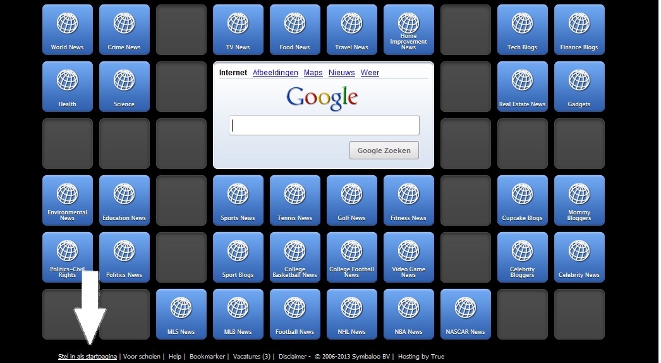This screenshot has width=661, height=363.
Task: Select the Sport Blogs tile
Action: [x=238, y=257]
